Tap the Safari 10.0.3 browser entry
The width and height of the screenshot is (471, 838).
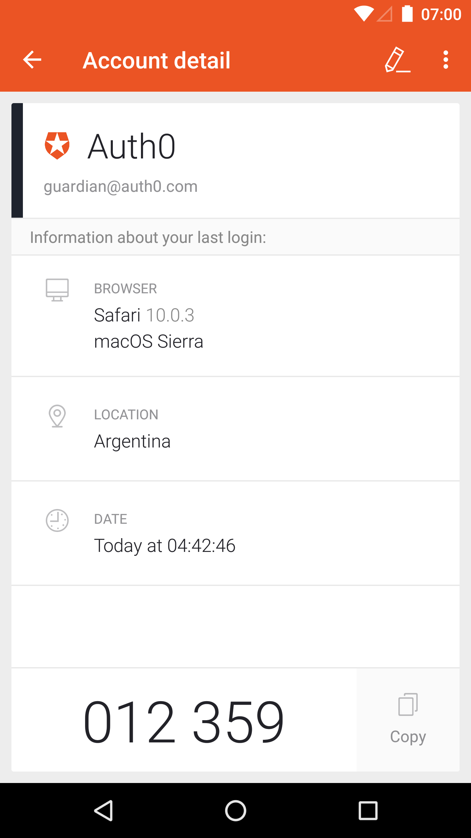click(x=144, y=315)
